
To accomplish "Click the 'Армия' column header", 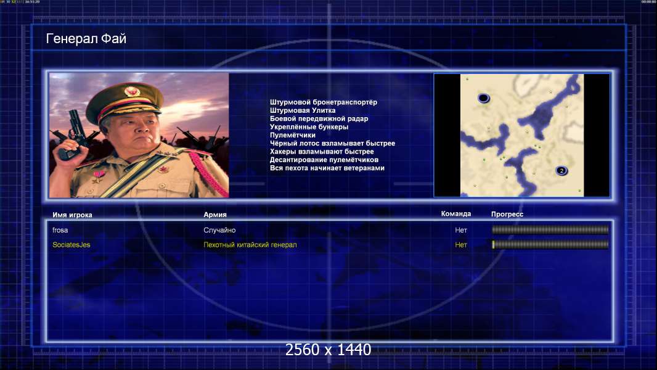I will (x=215, y=215).
